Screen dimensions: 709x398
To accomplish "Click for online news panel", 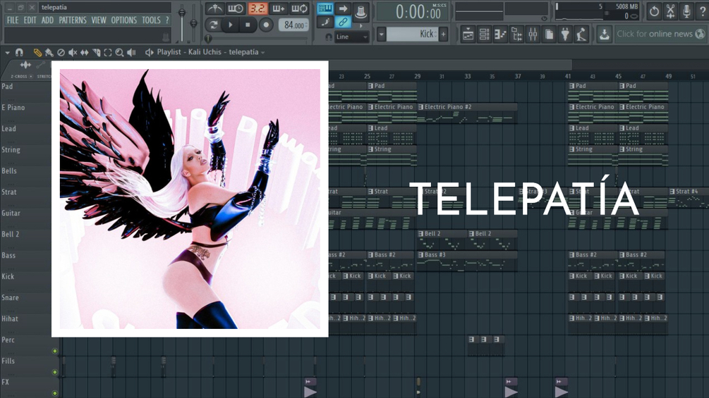I will pyautogui.click(x=660, y=34).
